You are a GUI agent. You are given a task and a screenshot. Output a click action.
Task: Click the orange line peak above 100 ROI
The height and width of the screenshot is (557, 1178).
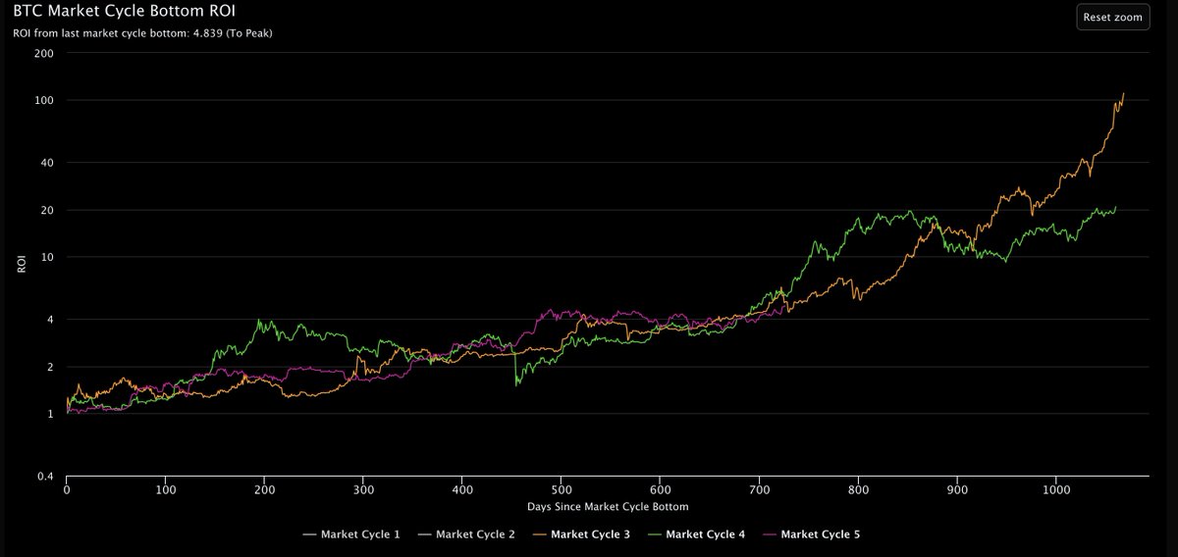[1123, 94]
